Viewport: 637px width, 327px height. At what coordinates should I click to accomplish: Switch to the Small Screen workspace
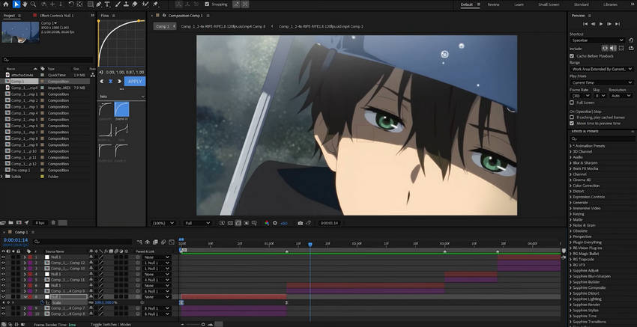(x=548, y=4)
